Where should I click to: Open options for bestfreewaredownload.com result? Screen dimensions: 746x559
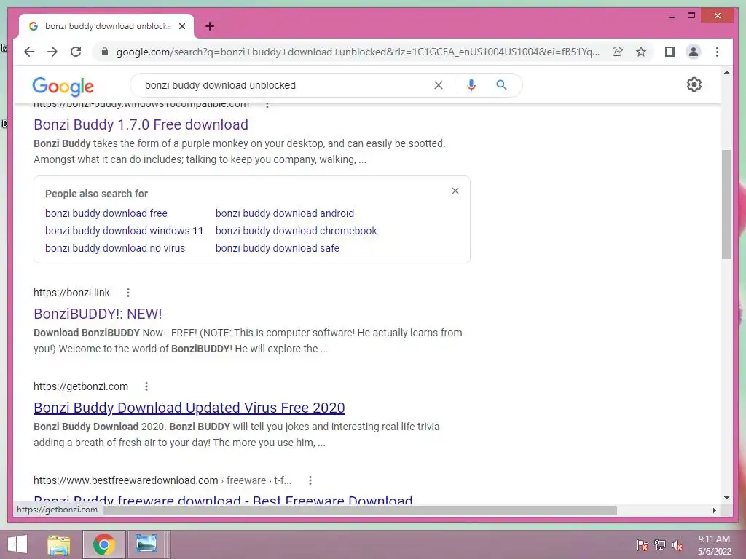pyautogui.click(x=310, y=480)
